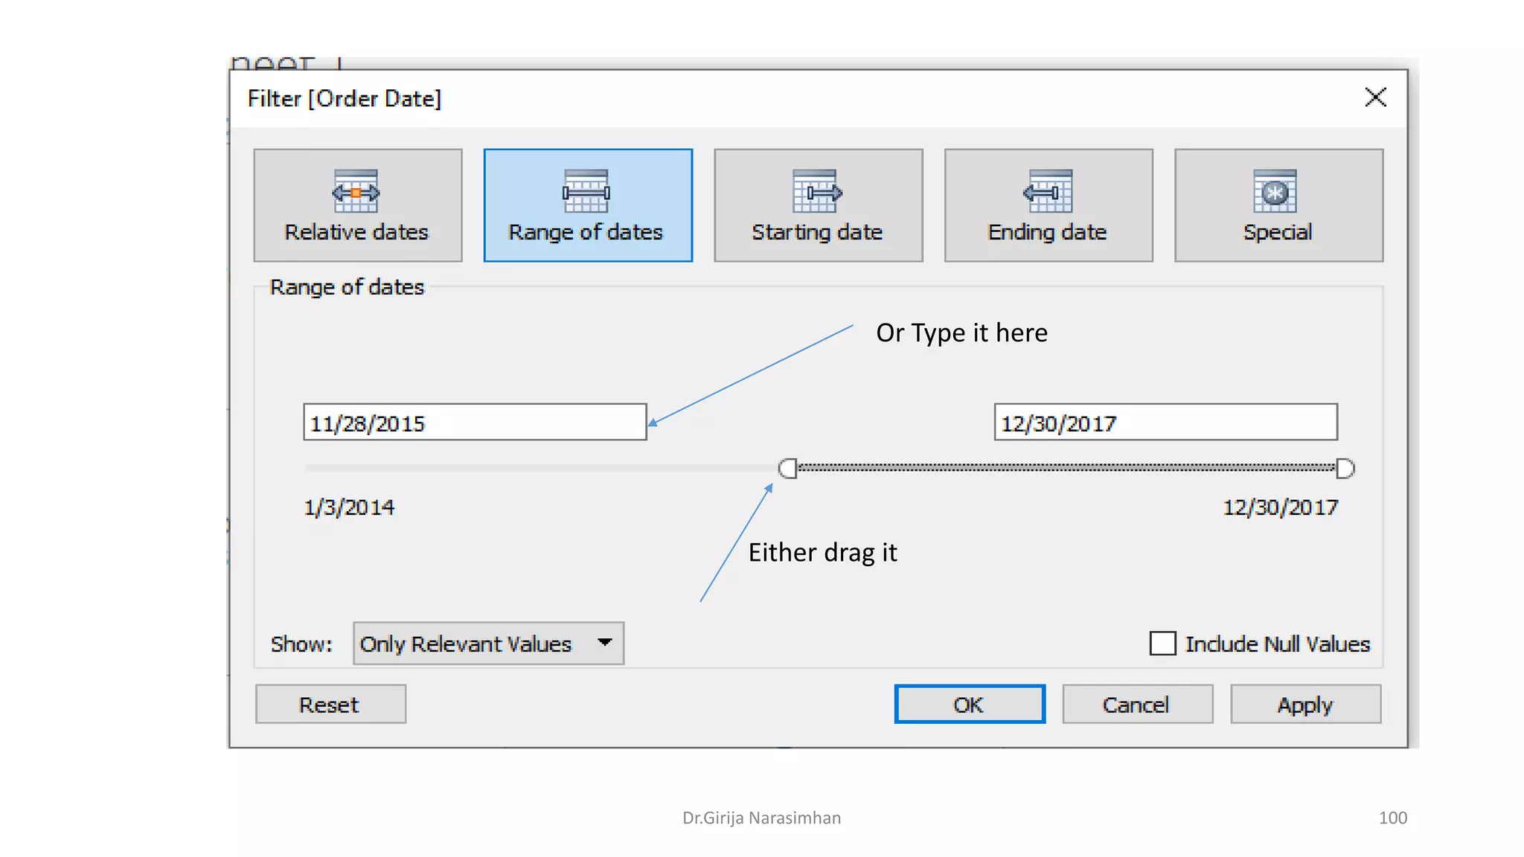Click the right slider handle

pyautogui.click(x=1345, y=468)
